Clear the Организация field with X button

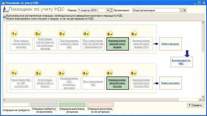pyautogui.click(x=185, y=10)
